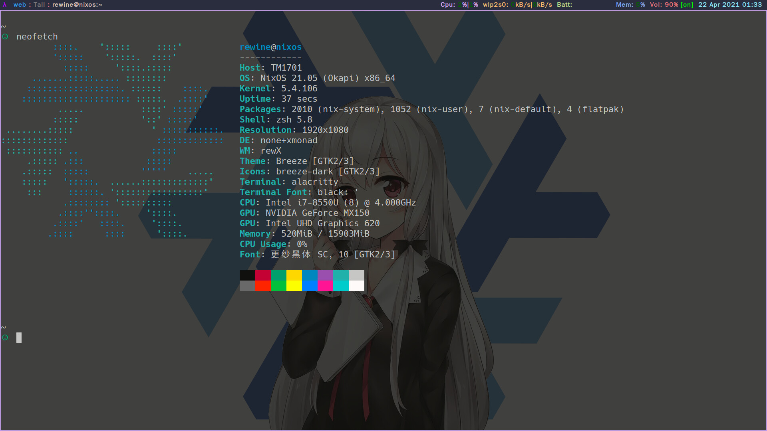Click the "Tall" layout indicator

tap(39, 5)
